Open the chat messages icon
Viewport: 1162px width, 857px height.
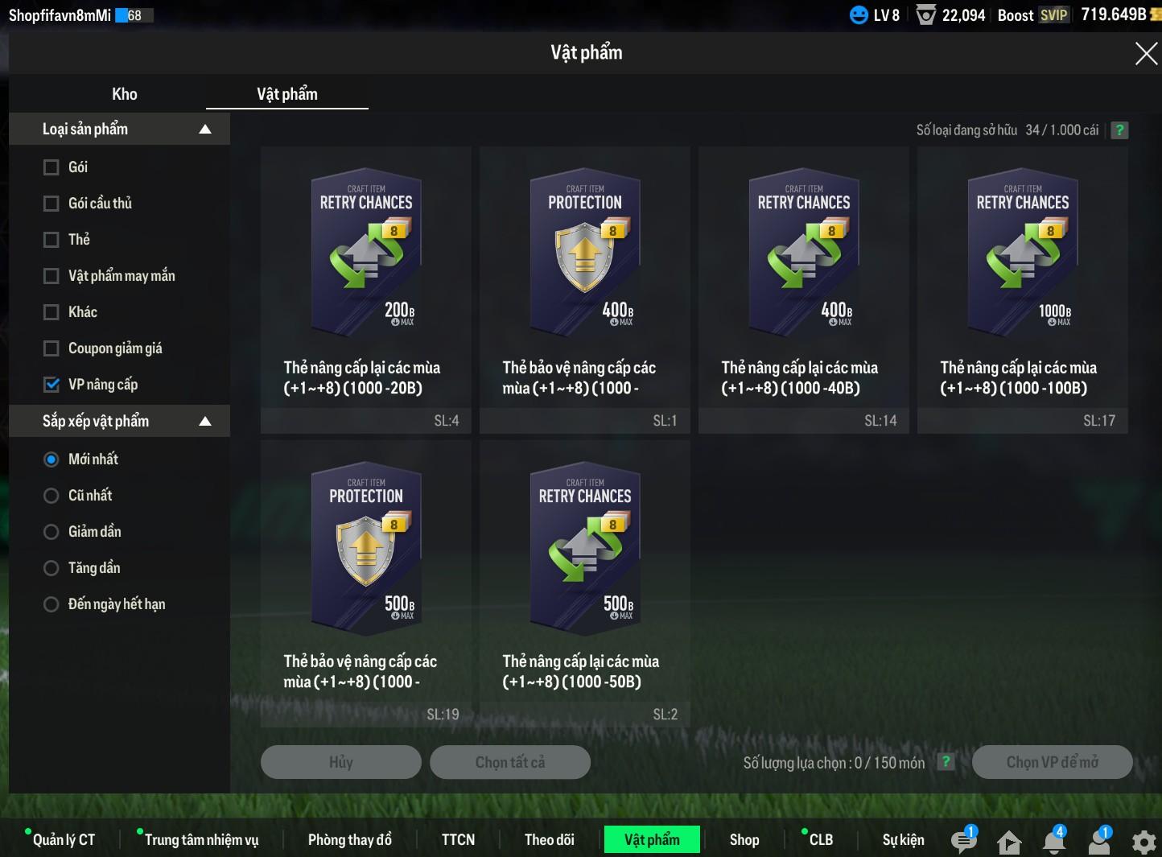tap(962, 841)
